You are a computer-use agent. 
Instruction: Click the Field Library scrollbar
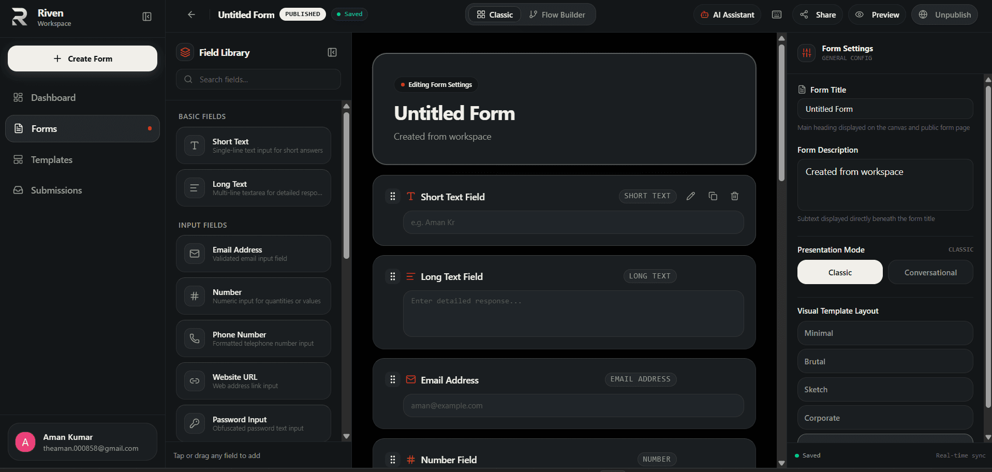[346, 185]
